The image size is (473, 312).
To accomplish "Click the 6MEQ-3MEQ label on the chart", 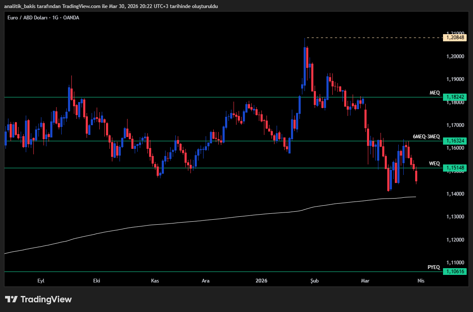I will pyautogui.click(x=426, y=137).
